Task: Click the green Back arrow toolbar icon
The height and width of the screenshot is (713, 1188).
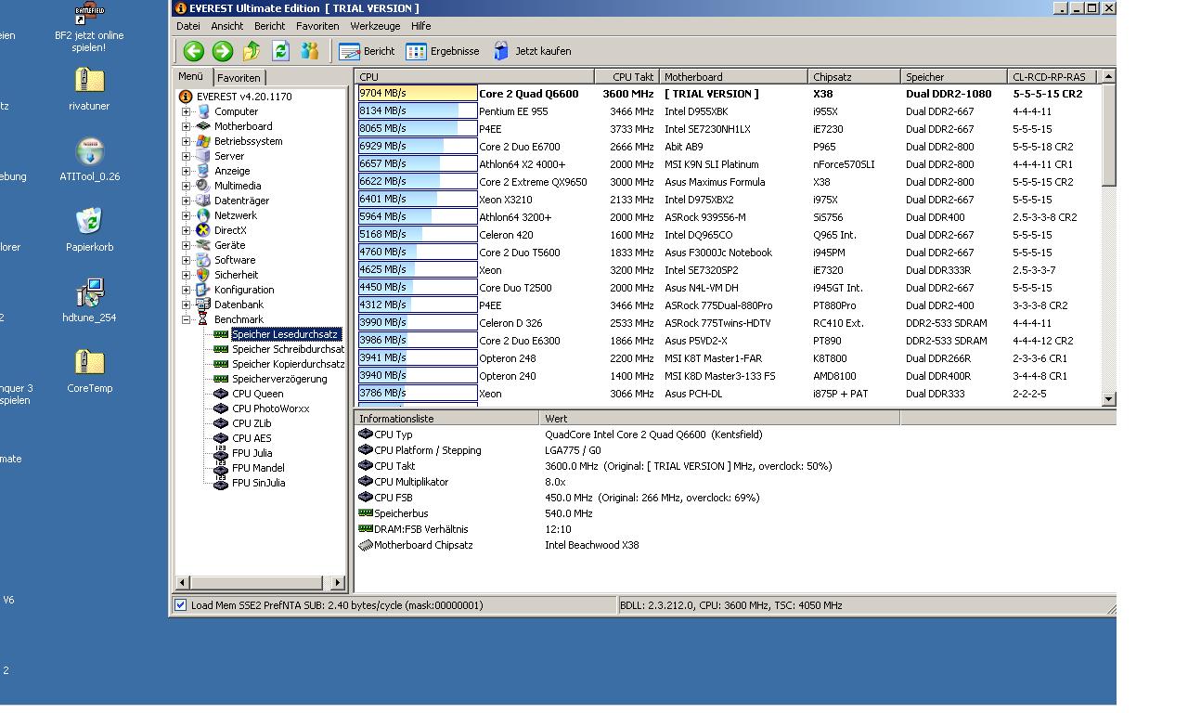Action: 193,51
